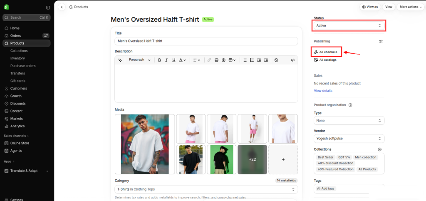This screenshot has width=426, height=201.
Task: Open Growth in sidebar
Action: pyautogui.click(x=26, y=96)
